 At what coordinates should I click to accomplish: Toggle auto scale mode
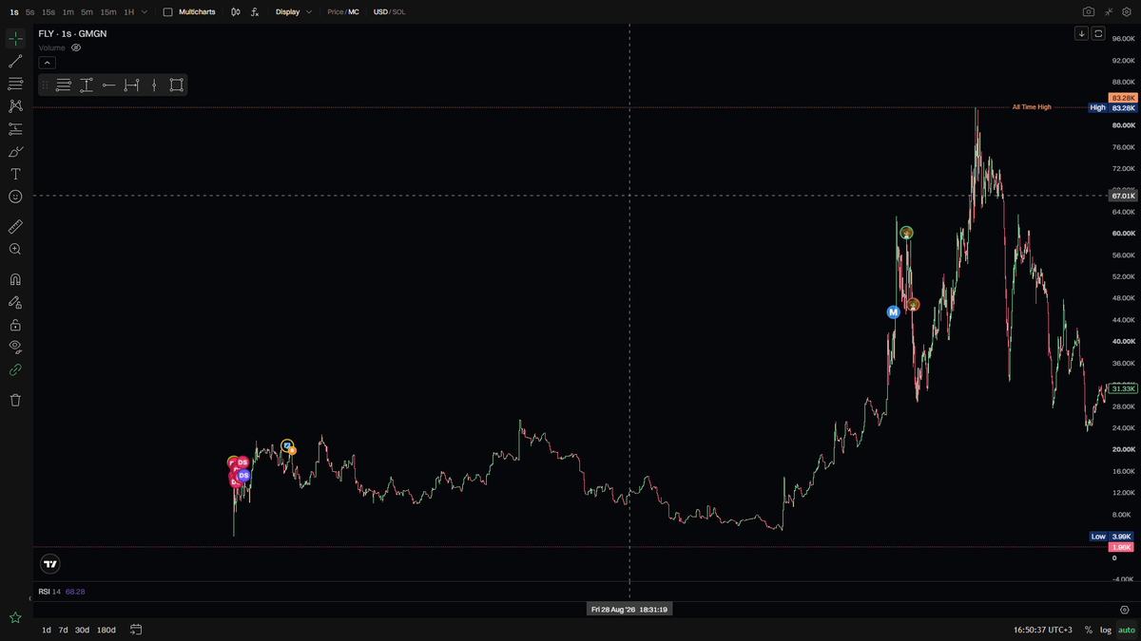1126,630
